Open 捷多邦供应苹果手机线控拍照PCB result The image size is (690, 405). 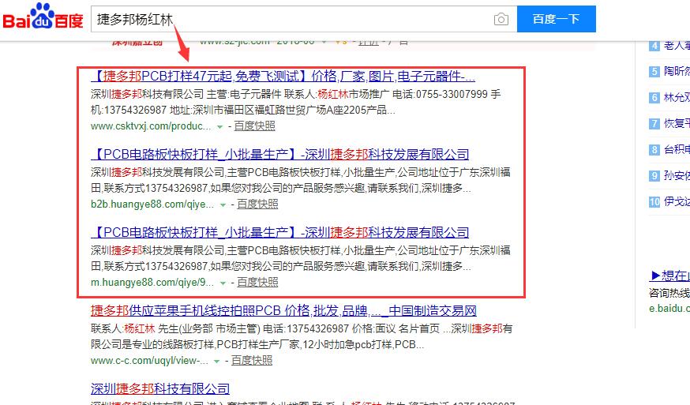[284, 311]
